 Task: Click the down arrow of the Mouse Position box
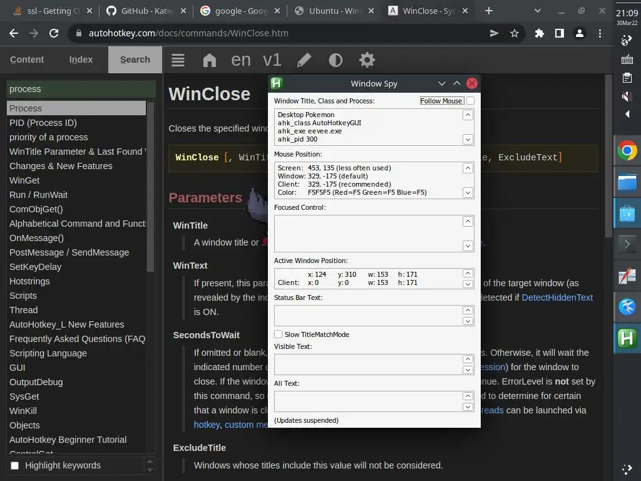coord(468,193)
